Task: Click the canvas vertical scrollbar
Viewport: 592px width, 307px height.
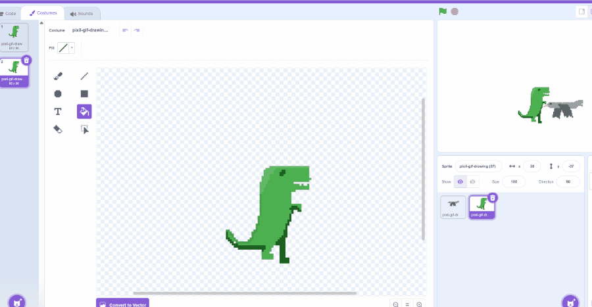Action: pos(423,169)
